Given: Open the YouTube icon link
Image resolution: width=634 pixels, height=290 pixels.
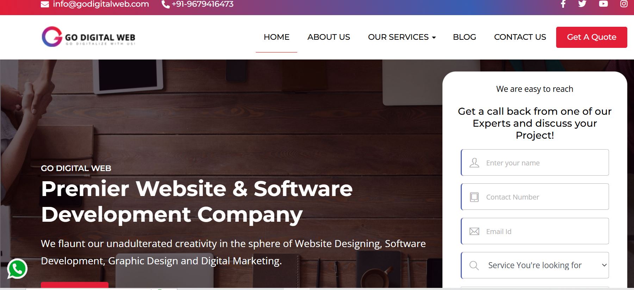Looking at the screenshot, I should [x=603, y=4].
